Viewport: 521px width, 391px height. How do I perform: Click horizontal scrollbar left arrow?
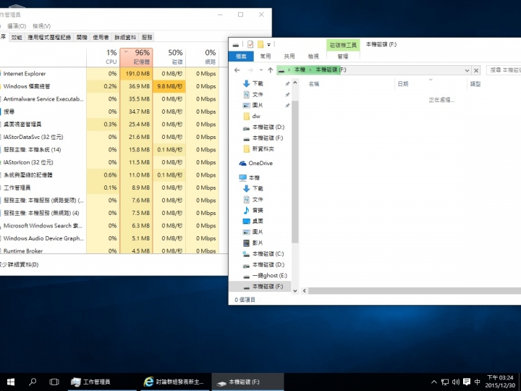point(305,290)
